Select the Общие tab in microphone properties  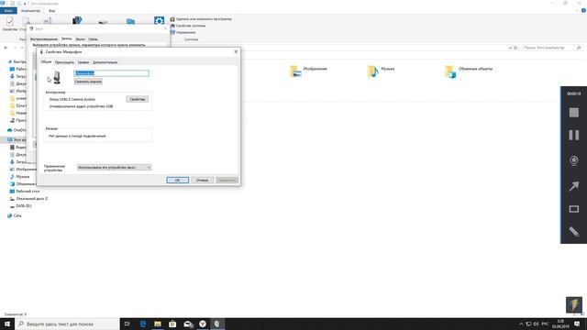pos(46,62)
